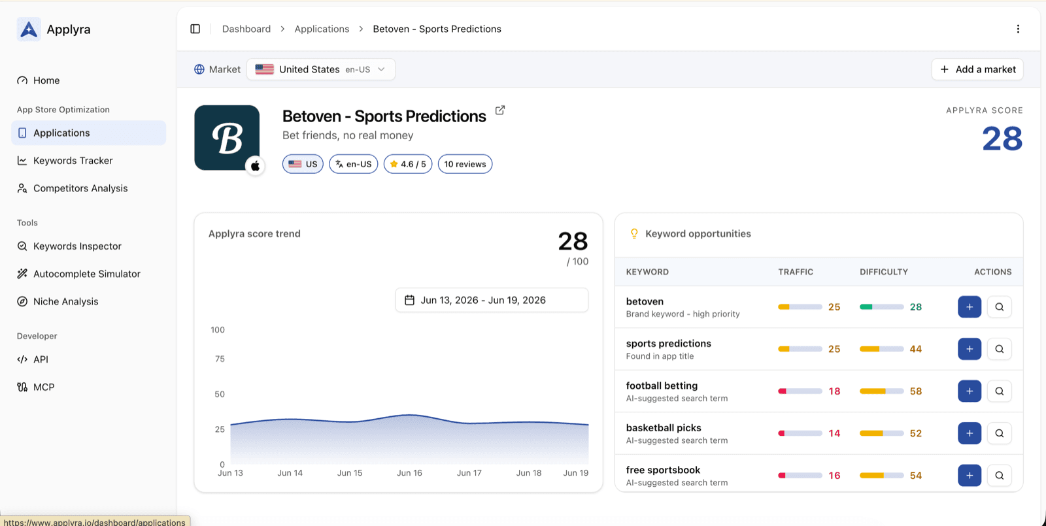Open Keywords Inspector tool
1046x526 pixels.
88,246
